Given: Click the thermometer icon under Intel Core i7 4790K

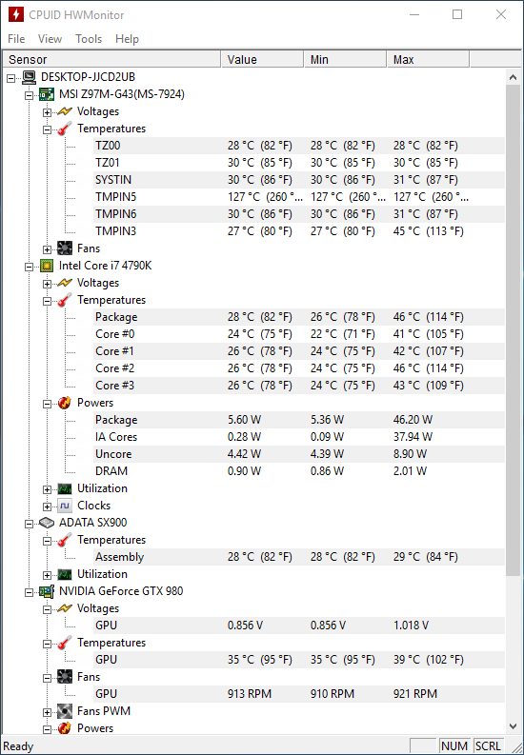Looking at the screenshot, I should pos(65,300).
